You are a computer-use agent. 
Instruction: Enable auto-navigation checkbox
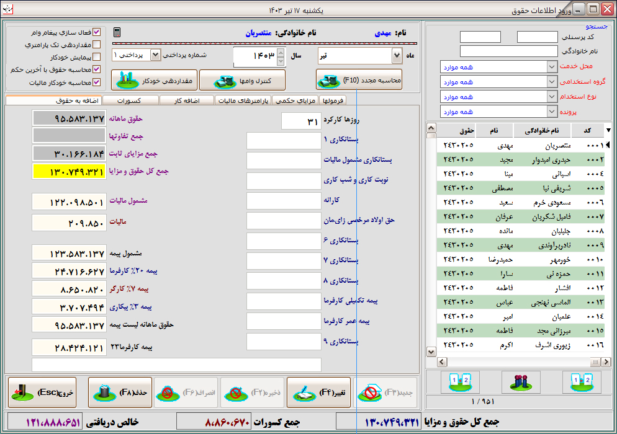(x=96, y=57)
